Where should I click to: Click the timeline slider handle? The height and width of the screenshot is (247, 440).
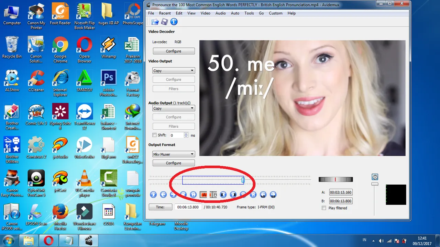coord(243,180)
